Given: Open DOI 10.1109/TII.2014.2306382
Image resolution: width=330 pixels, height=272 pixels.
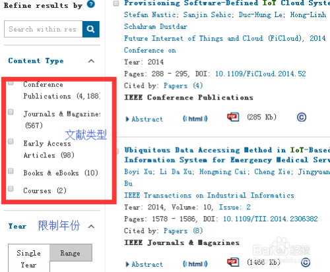Looking at the screenshot, I should [x=271, y=219].
